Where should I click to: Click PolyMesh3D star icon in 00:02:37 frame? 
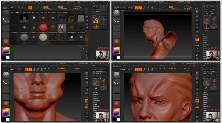[104, 23]
